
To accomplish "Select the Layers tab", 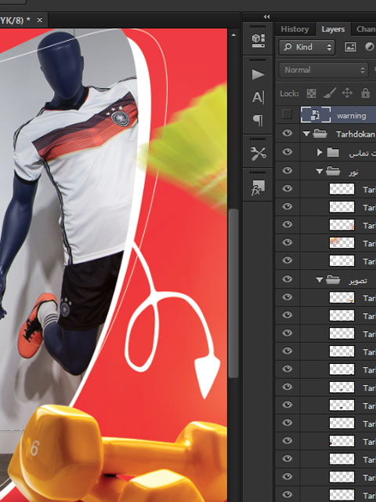I will (333, 30).
